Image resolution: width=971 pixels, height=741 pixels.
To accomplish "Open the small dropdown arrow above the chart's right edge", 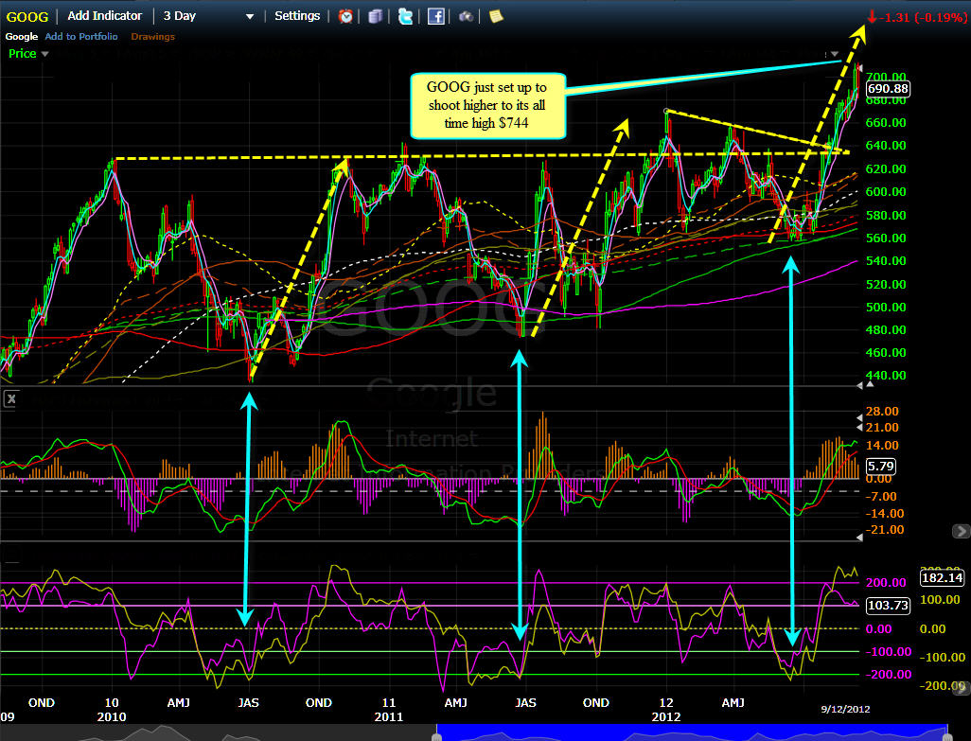I will [x=834, y=55].
